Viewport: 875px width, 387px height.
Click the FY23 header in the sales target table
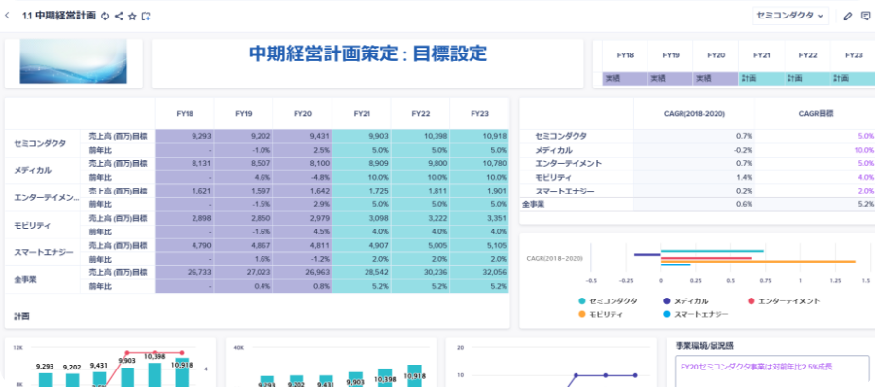coord(479,113)
